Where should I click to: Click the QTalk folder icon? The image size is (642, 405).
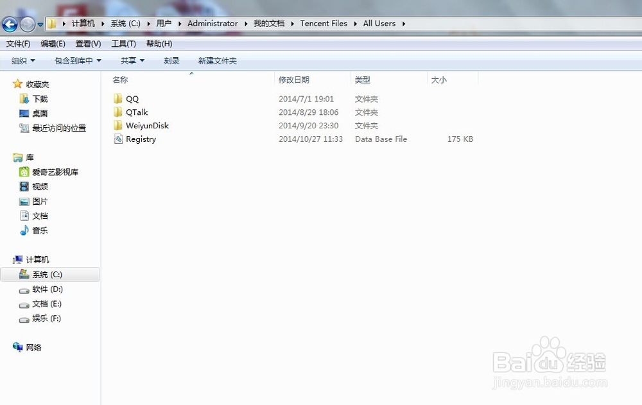coord(118,112)
